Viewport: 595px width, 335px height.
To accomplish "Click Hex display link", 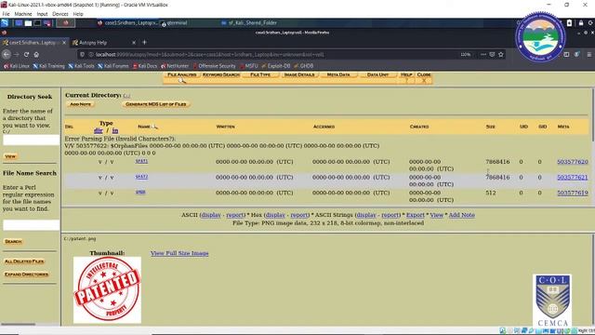I will [x=275, y=215].
